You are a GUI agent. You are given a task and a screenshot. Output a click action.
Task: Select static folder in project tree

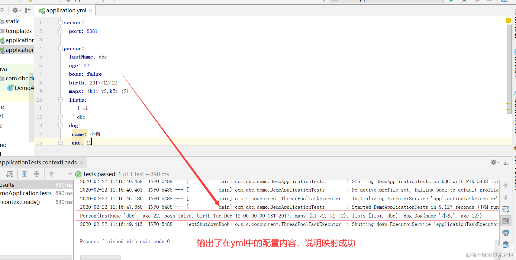12,21
